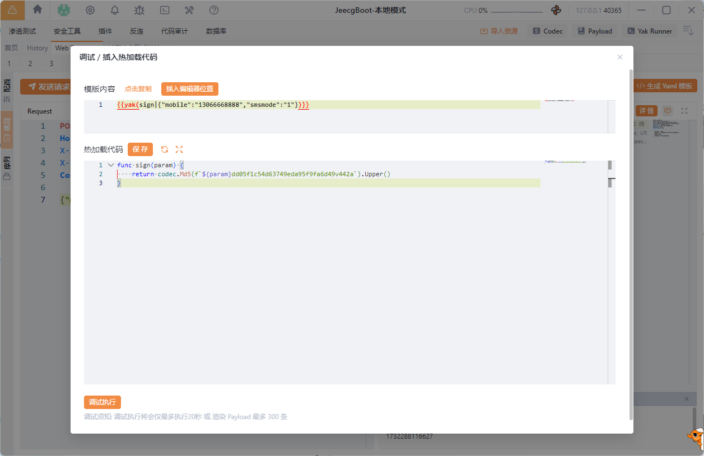Collapse the func sign code fold arrow

pos(110,165)
